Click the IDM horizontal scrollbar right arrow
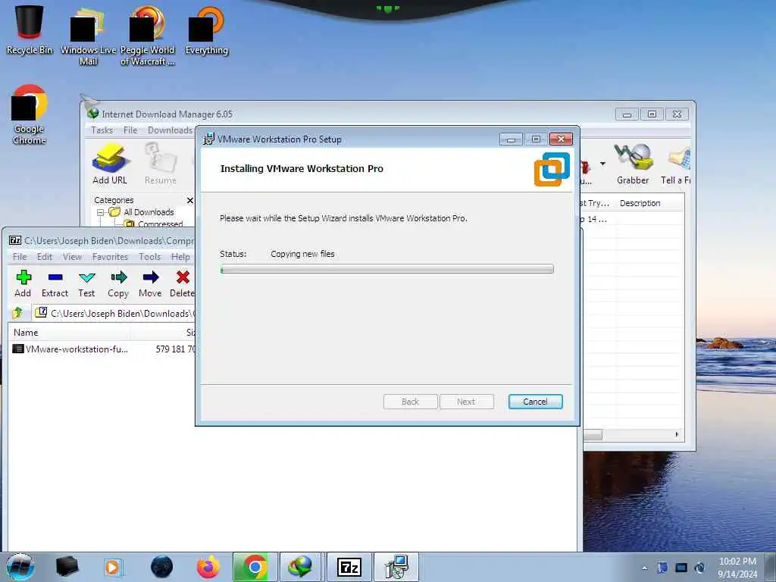Viewport: 776px width, 582px height. (x=677, y=434)
